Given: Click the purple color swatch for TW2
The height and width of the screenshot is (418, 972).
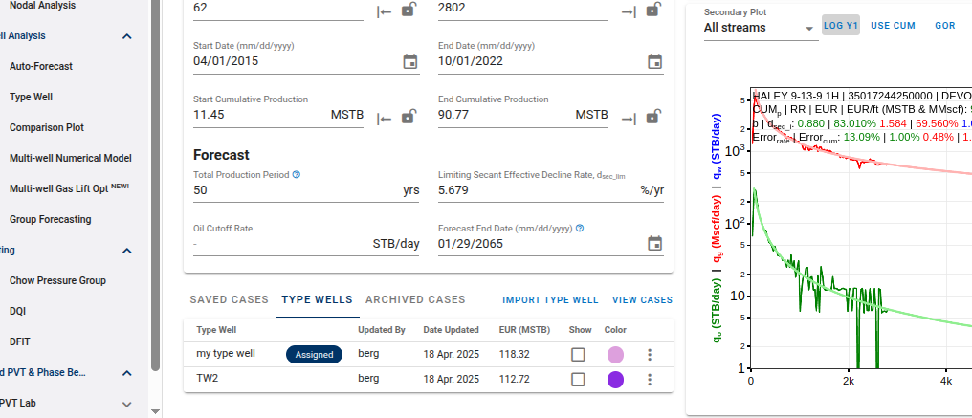Looking at the screenshot, I should pos(615,380).
